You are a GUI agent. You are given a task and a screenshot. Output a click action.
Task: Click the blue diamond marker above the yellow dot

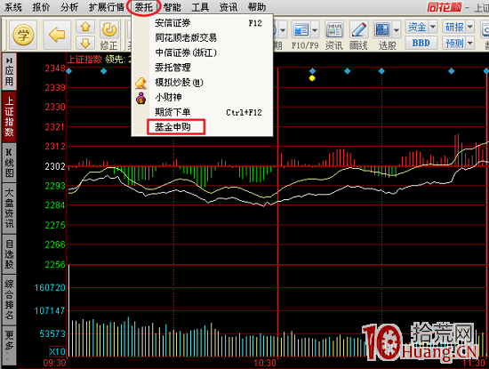[312, 71]
